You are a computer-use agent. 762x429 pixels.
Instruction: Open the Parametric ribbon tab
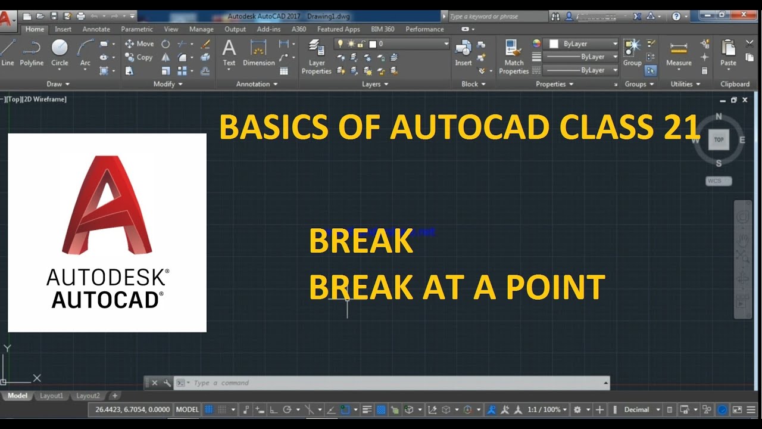click(137, 29)
